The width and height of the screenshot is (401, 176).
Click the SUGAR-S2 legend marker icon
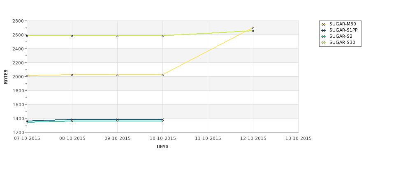324,37
